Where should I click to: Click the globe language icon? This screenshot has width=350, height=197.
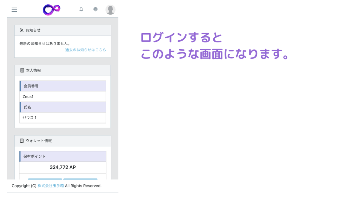point(96,10)
